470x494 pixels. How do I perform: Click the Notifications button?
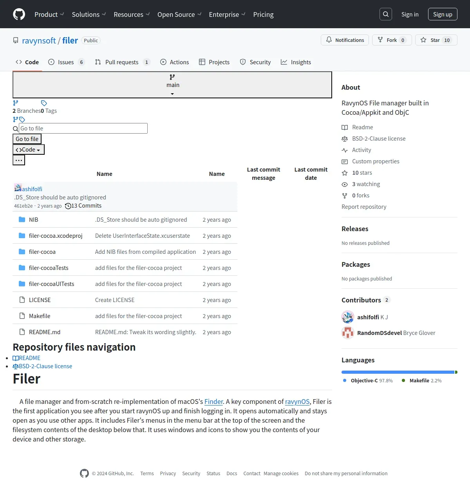345,40
